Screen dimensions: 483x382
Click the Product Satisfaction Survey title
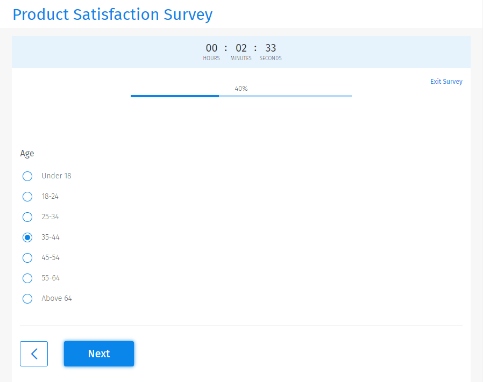pos(112,15)
